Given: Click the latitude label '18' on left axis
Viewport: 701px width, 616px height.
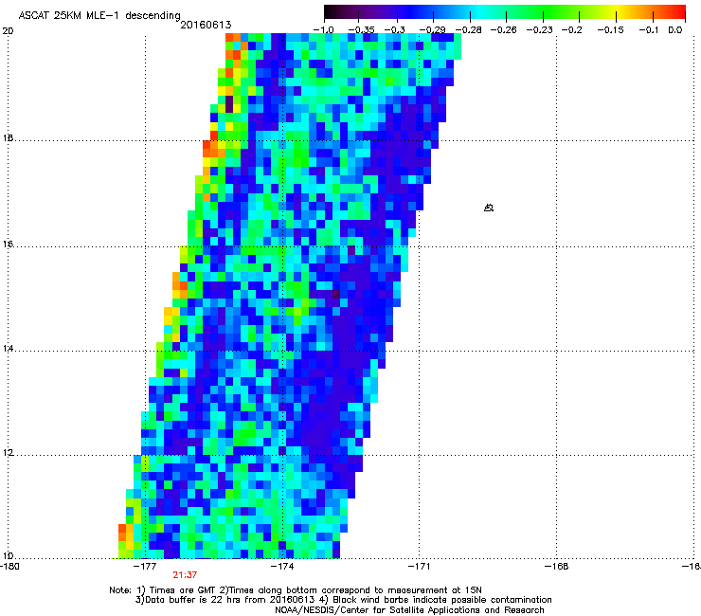Looking at the screenshot, I should pyautogui.click(x=8, y=137).
